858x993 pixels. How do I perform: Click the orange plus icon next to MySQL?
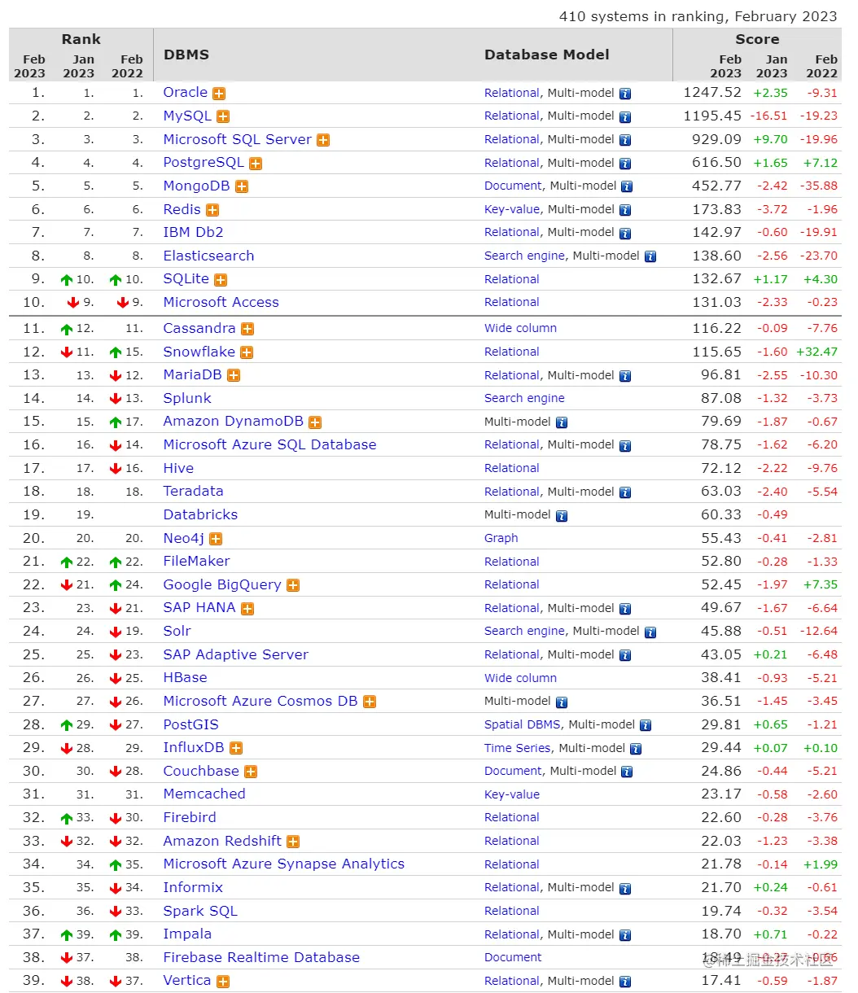pos(223,117)
